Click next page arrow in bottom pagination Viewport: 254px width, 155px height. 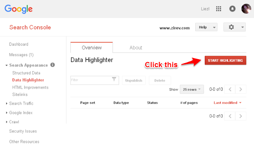tap(241, 116)
